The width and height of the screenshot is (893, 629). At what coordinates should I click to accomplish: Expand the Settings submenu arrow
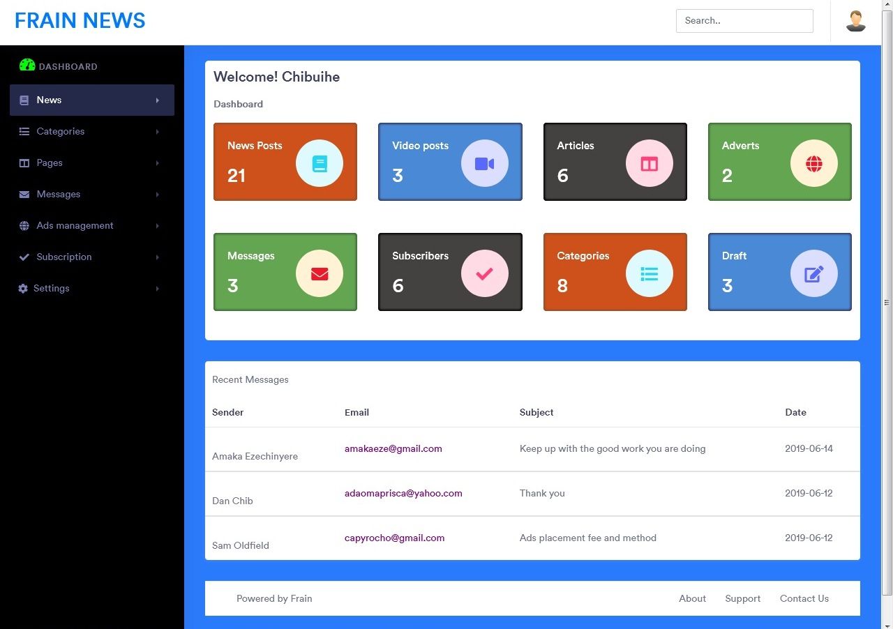pos(158,289)
